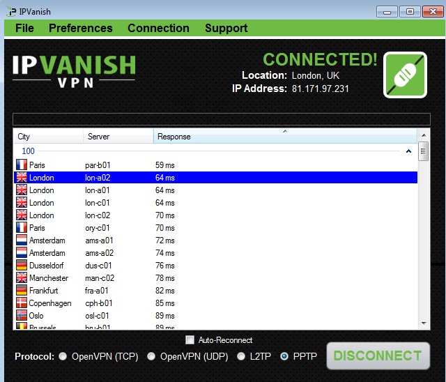The height and width of the screenshot is (382, 446).
Task: Open the Support menu
Action: click(226, 28)
